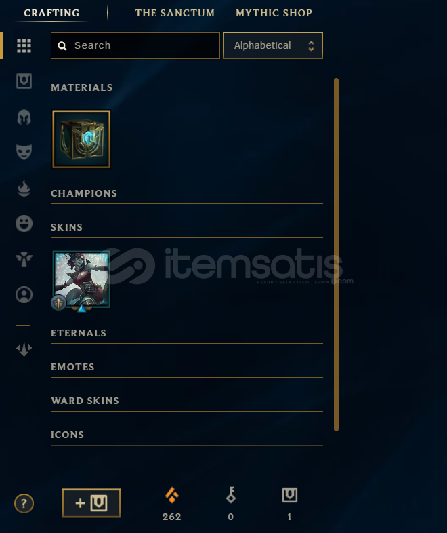Select the skin shard thumbnail
This screenshot has width=447, height=533.
click(81, 279)
